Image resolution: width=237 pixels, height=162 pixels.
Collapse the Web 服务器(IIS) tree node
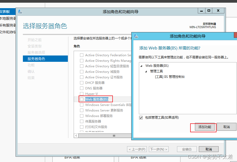[x=141, y=66]
